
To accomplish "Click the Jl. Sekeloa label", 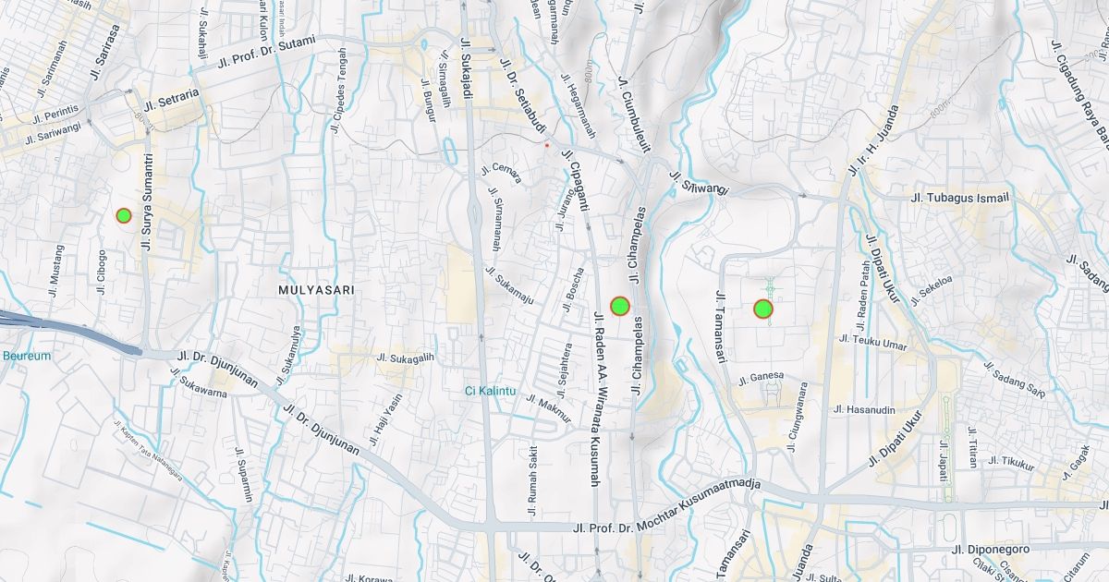I will pyautogui.click(x=932, y=290).
